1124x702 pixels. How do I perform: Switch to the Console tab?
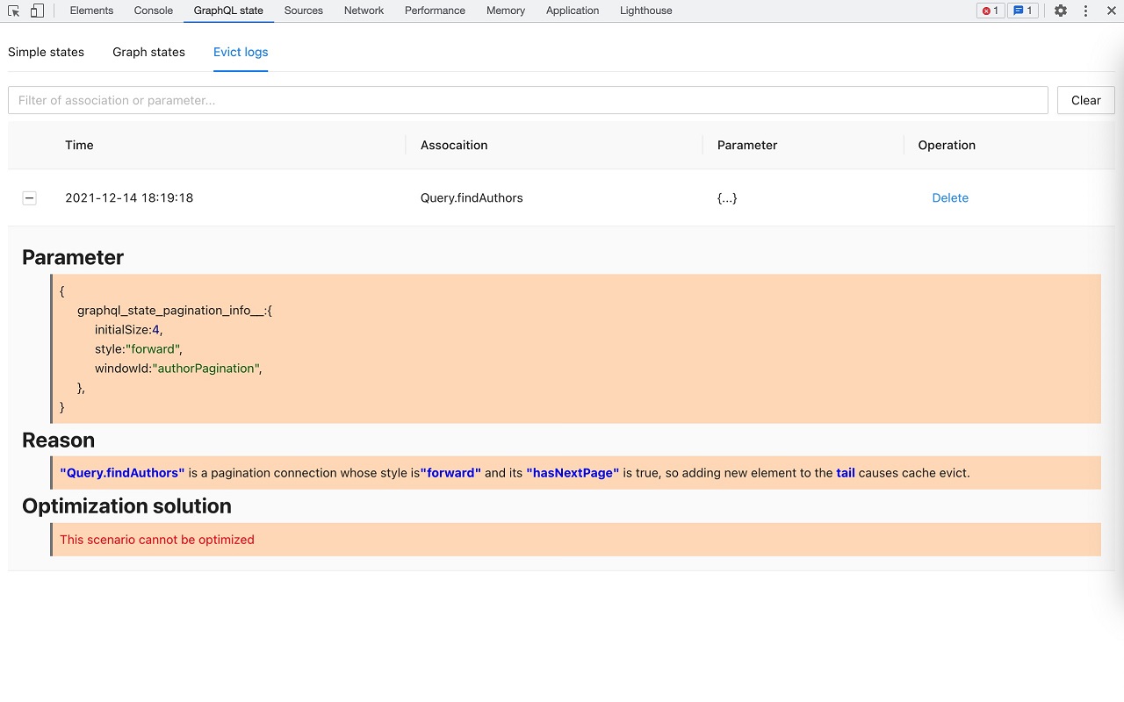click(153, 10)
